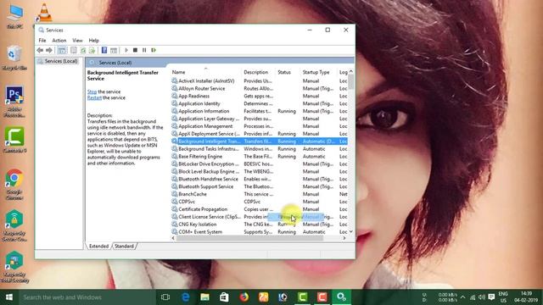
Task: Refresh the services list via toolbar icon
Action: pos(83,51)
